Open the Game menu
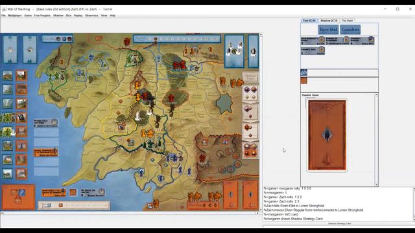Viewport: 415px width, 233px height. [28, 16]
